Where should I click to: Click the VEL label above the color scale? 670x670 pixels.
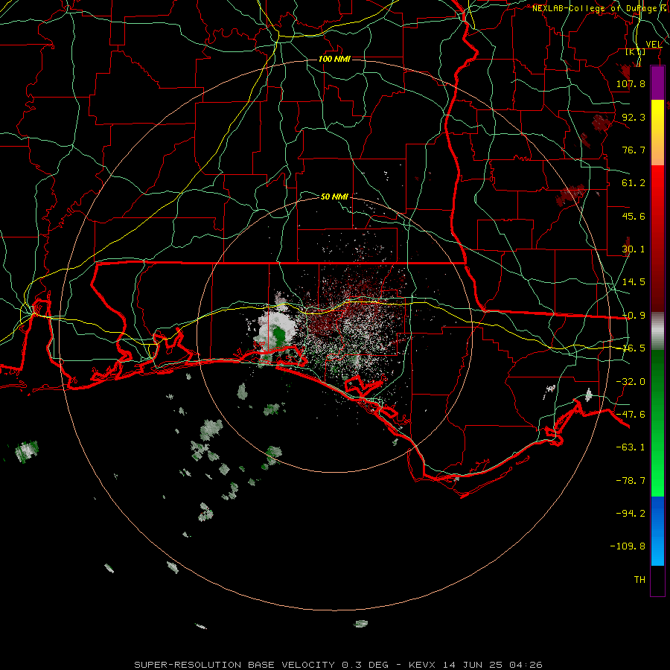click(654, 44)
